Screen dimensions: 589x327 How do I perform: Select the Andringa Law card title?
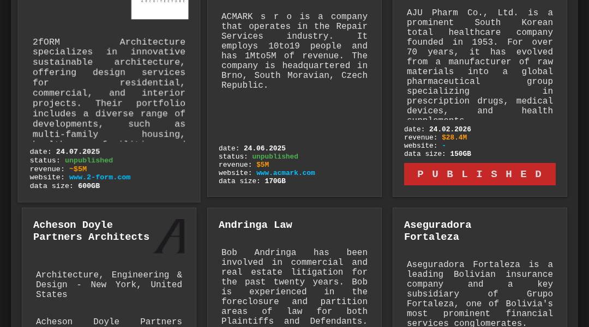coord(255,225)
